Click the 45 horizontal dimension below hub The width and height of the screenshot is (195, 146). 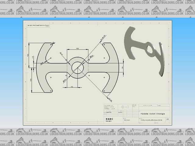(x=71, y=87)
